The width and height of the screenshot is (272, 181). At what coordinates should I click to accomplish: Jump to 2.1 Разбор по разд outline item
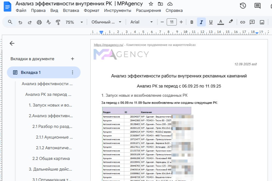pos(52,127)
